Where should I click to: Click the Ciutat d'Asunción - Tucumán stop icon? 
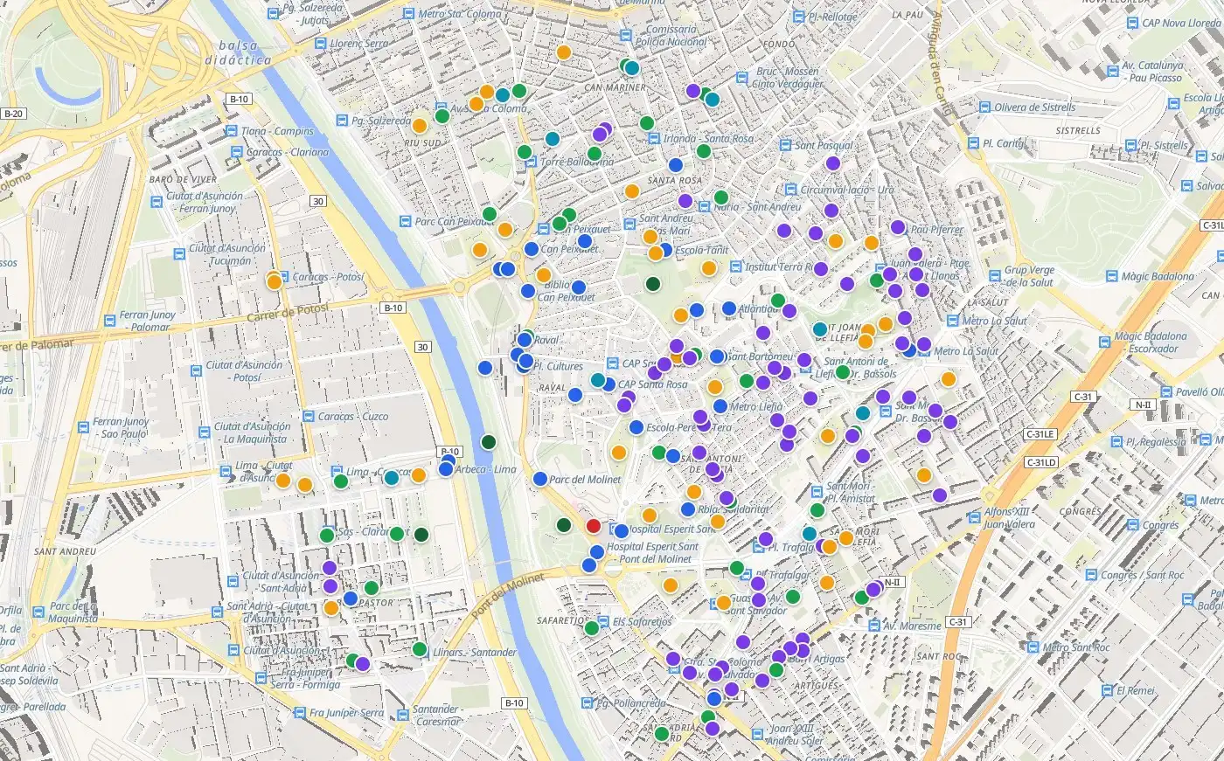pos(179,254)
